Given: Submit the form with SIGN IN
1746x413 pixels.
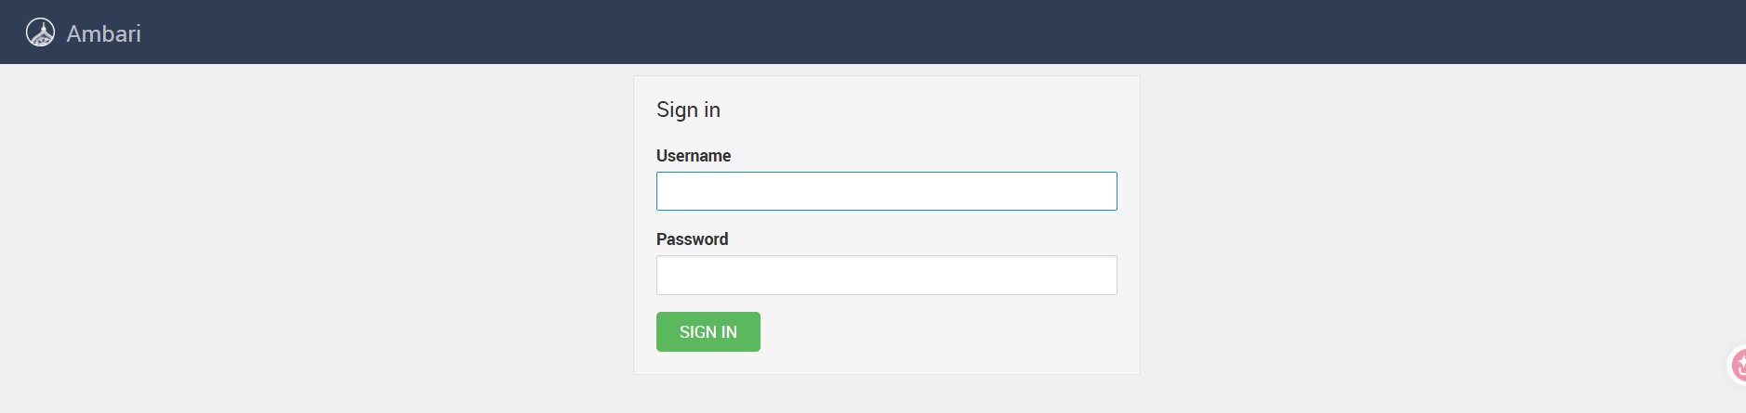Looking at the screenshot, I should (x=708, y=332).
